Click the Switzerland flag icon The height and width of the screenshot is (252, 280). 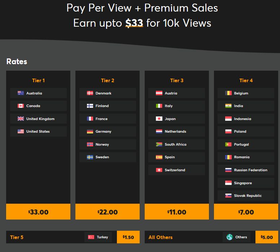(159, 170)
